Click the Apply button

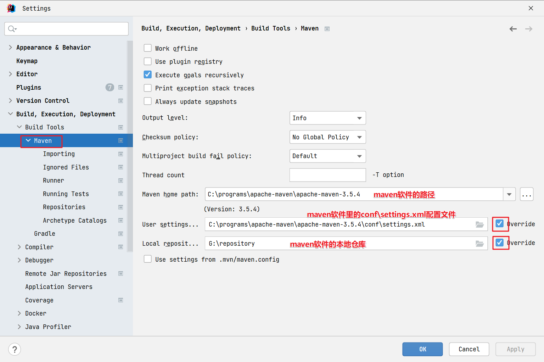click(515, 349)
